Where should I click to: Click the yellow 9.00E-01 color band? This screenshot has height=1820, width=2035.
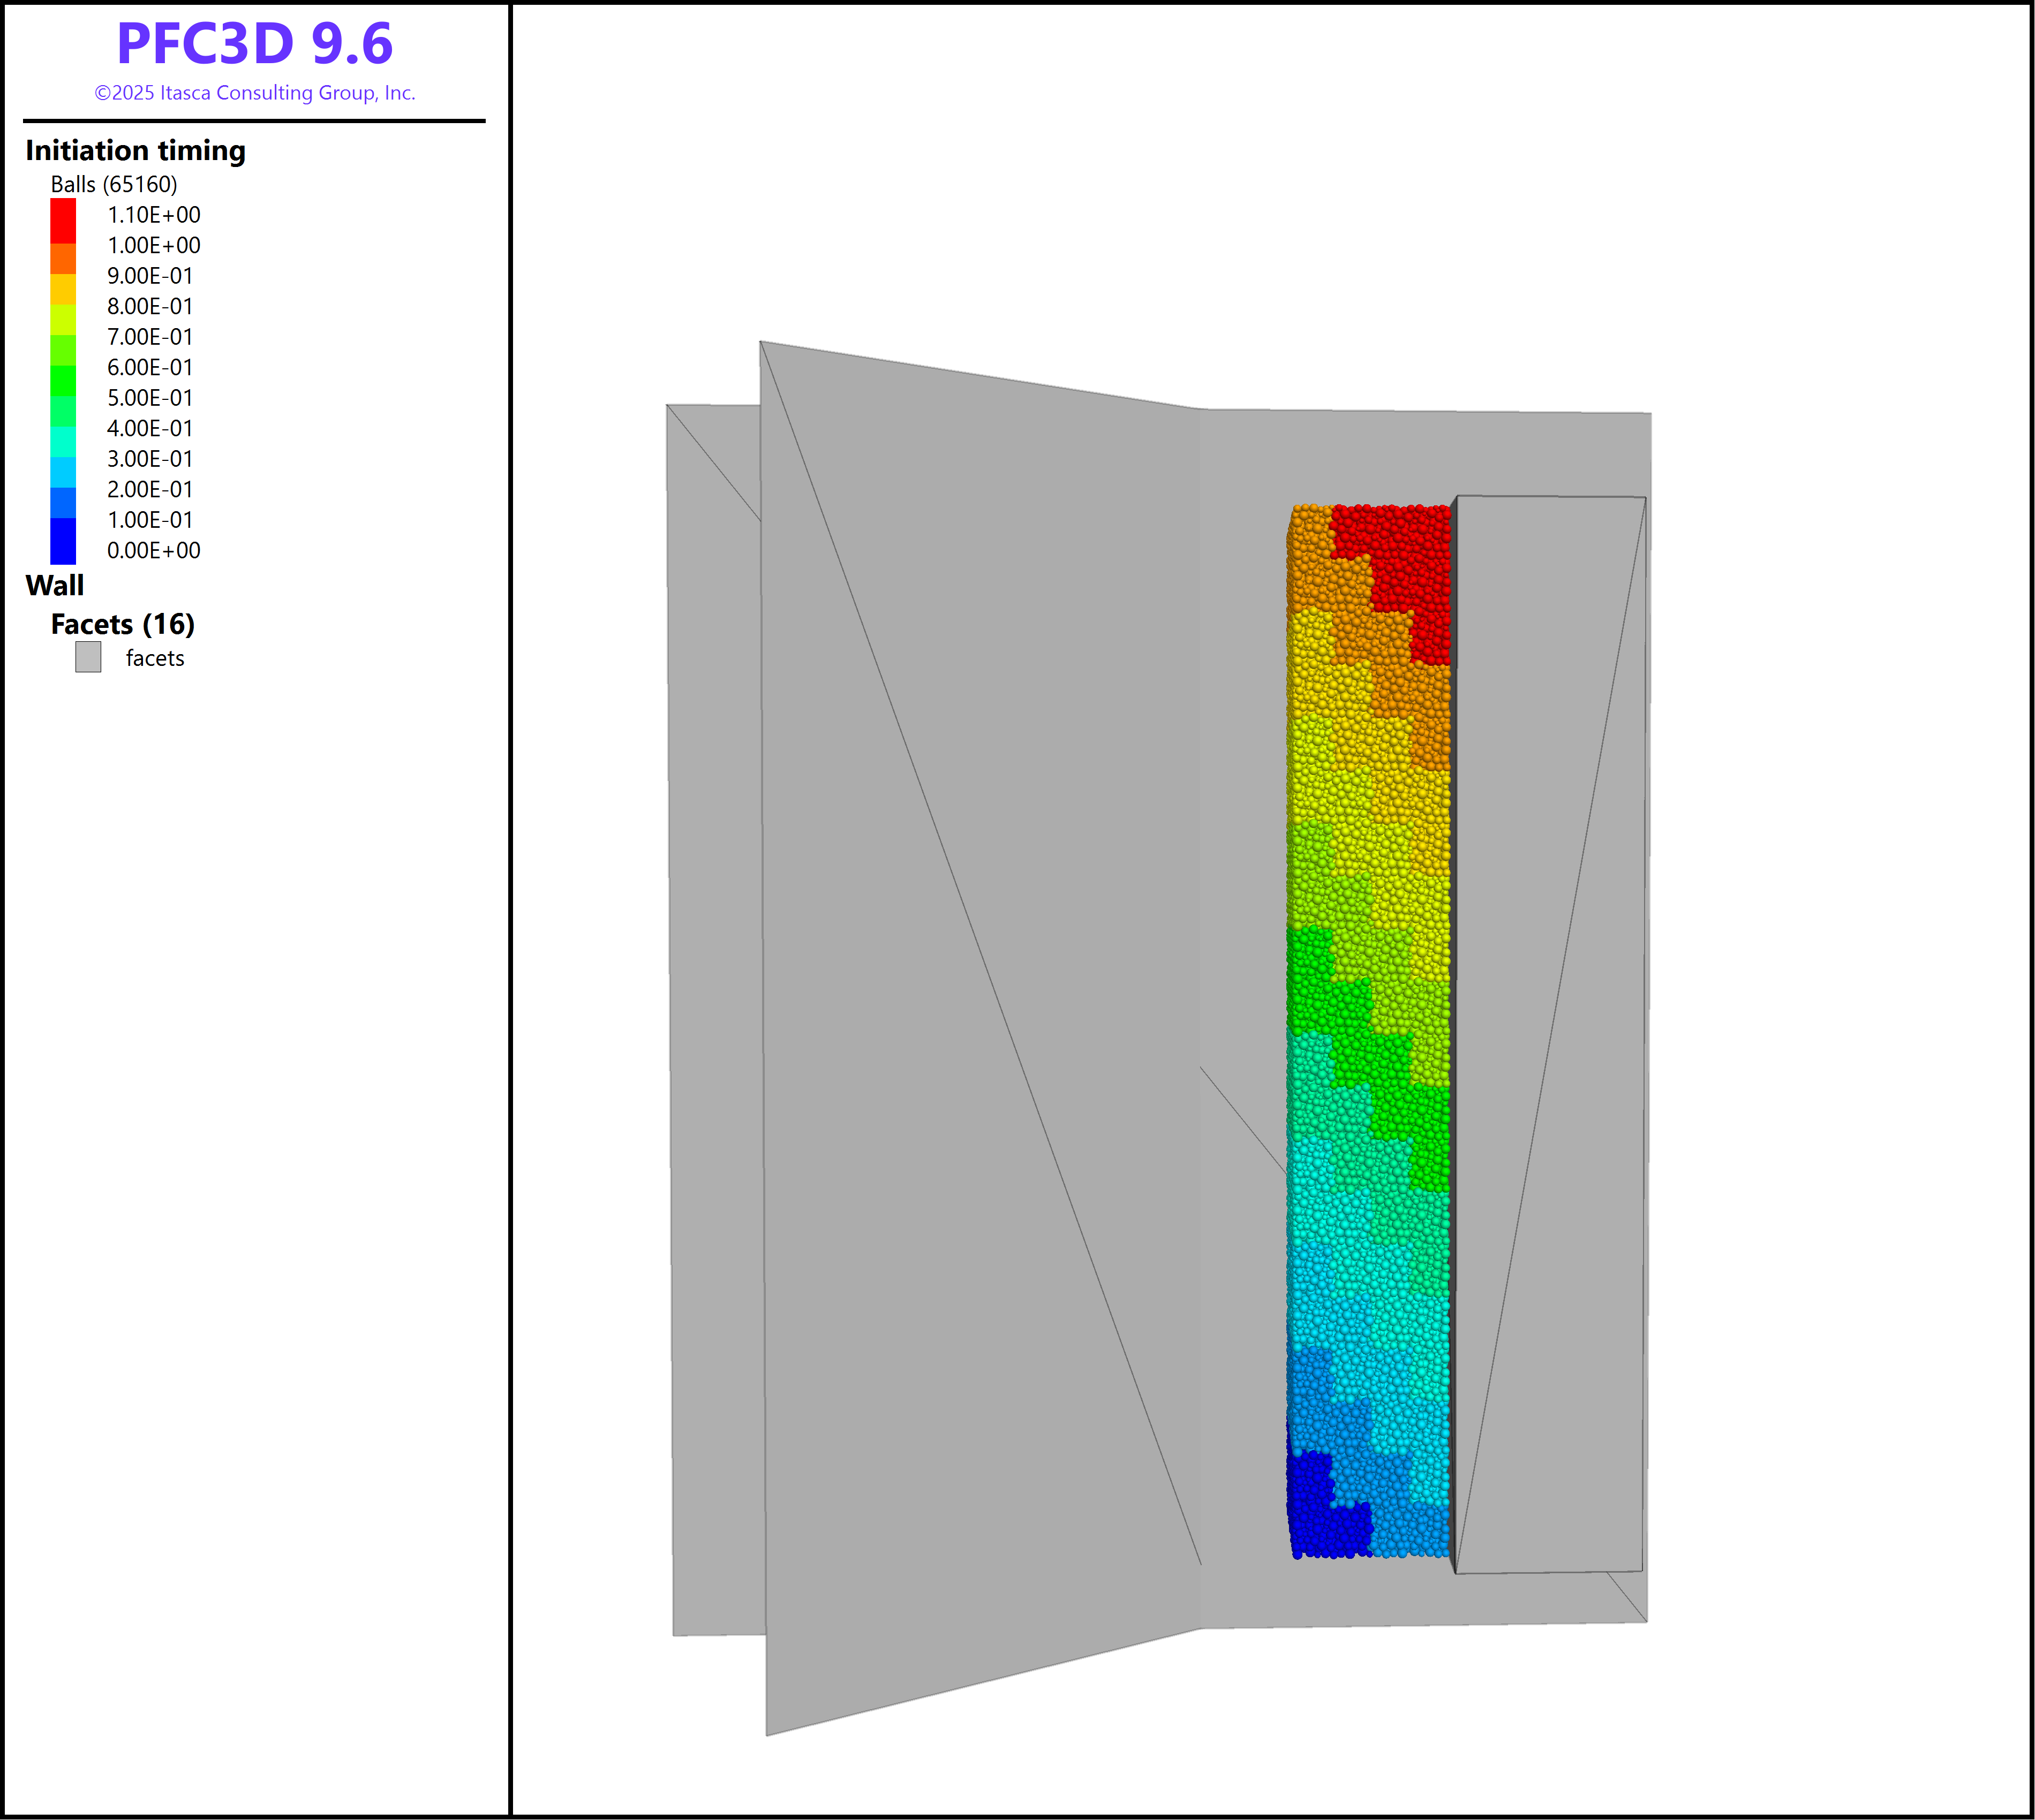63,289
